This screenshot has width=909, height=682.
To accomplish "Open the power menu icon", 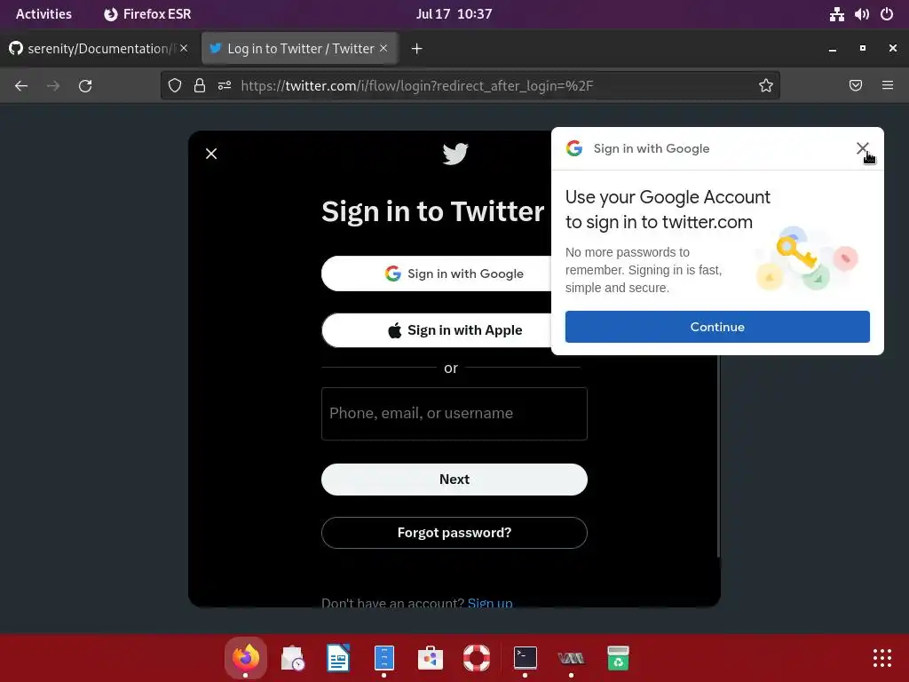I will 887,14.
